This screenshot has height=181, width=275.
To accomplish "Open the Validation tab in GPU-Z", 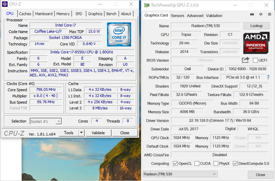I will coord(214,16).
